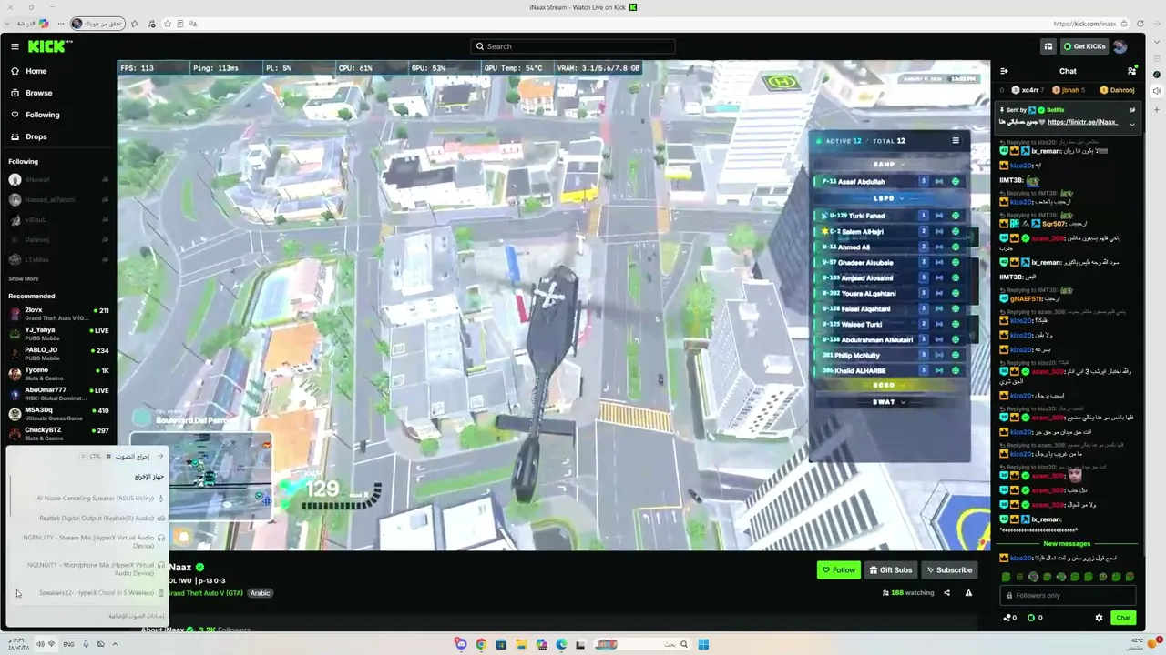Click the Followers only chat input
Viewport: 1166px width, 655px height.
(x=1068, y=596)
